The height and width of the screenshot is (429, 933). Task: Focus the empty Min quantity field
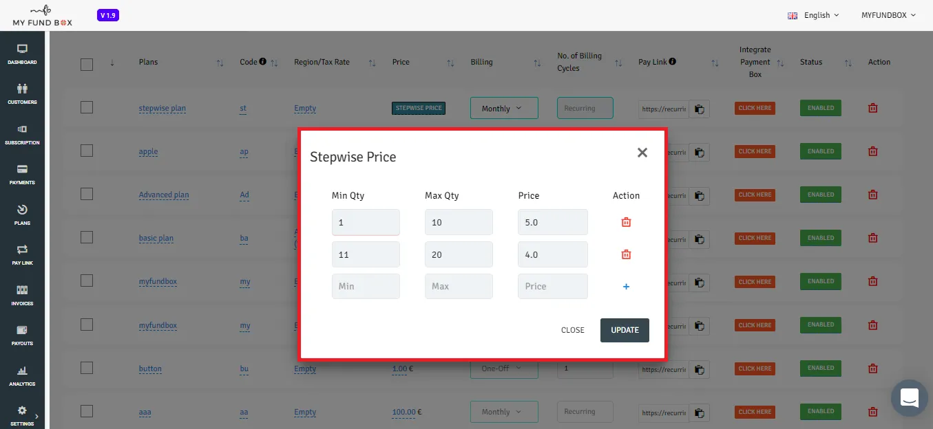366,286
